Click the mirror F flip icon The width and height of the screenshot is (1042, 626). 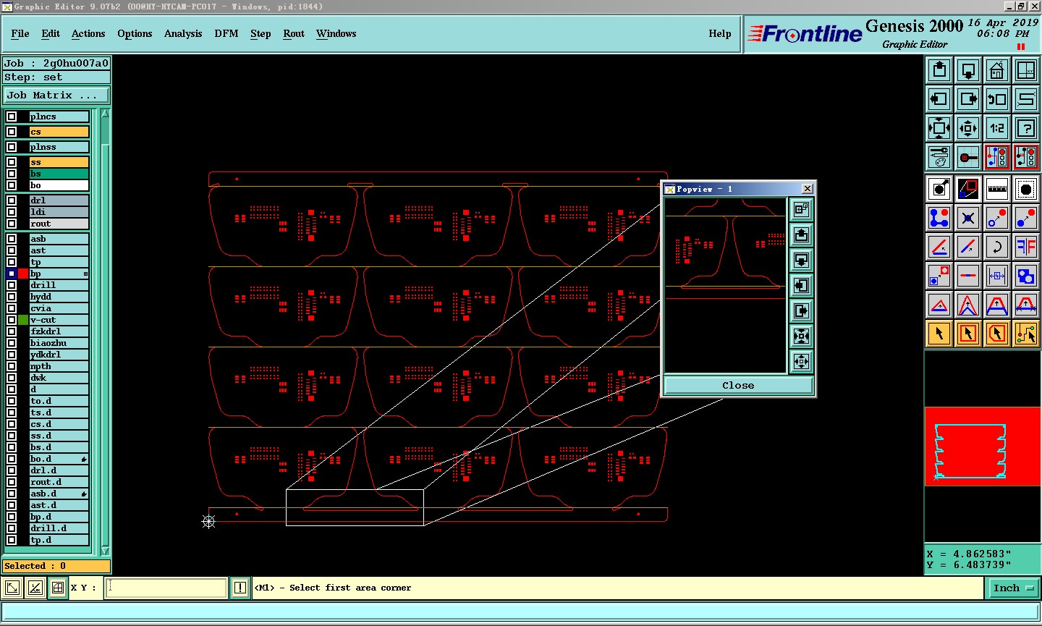point(1026,247)
